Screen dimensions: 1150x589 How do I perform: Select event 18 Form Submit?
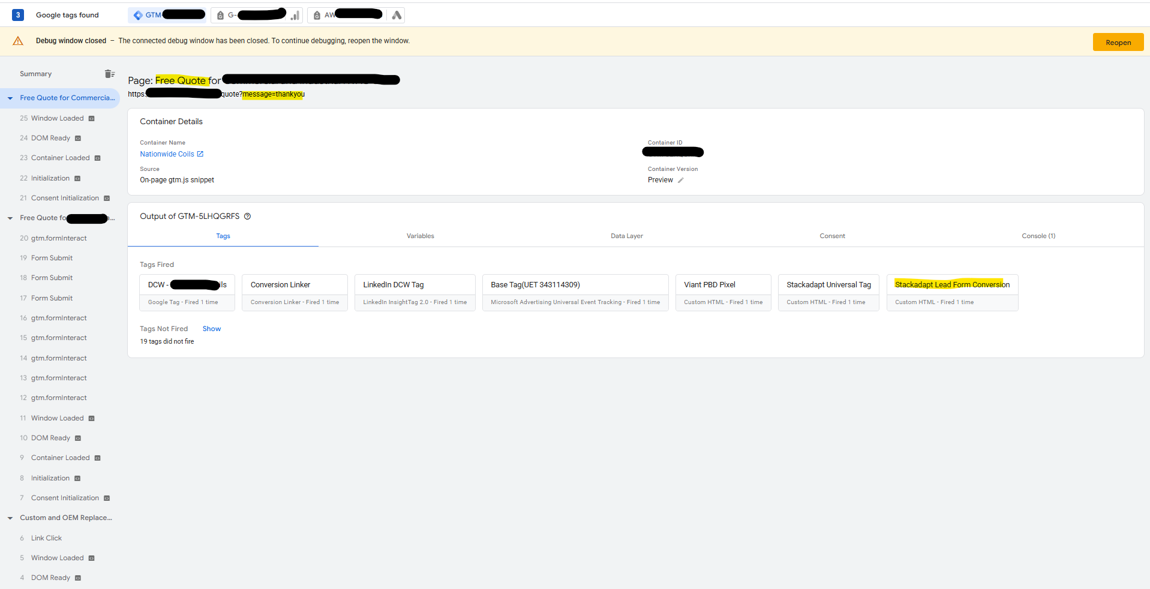coord(52,278)
